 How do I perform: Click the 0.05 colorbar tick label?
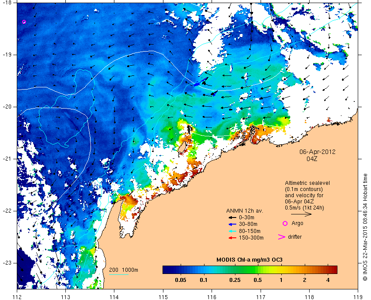[181, 281]
